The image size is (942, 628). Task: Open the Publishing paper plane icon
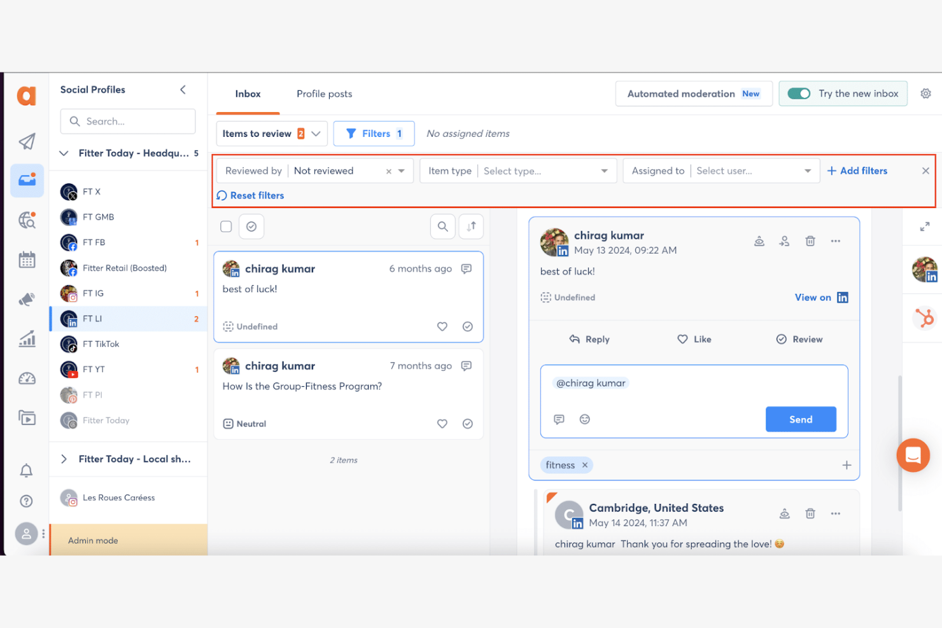(26, 142)
